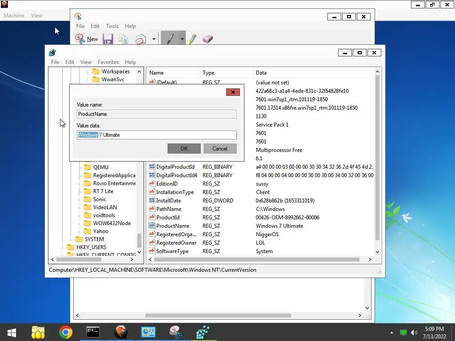Open the Registry Editor Favorites menu
This screenshot has height=341, width=455.
[x=108, y=62]
